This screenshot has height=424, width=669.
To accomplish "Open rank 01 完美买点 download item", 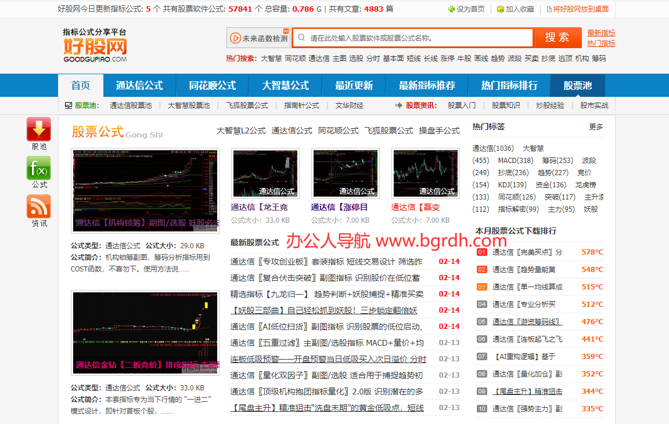I will point(527,252).
